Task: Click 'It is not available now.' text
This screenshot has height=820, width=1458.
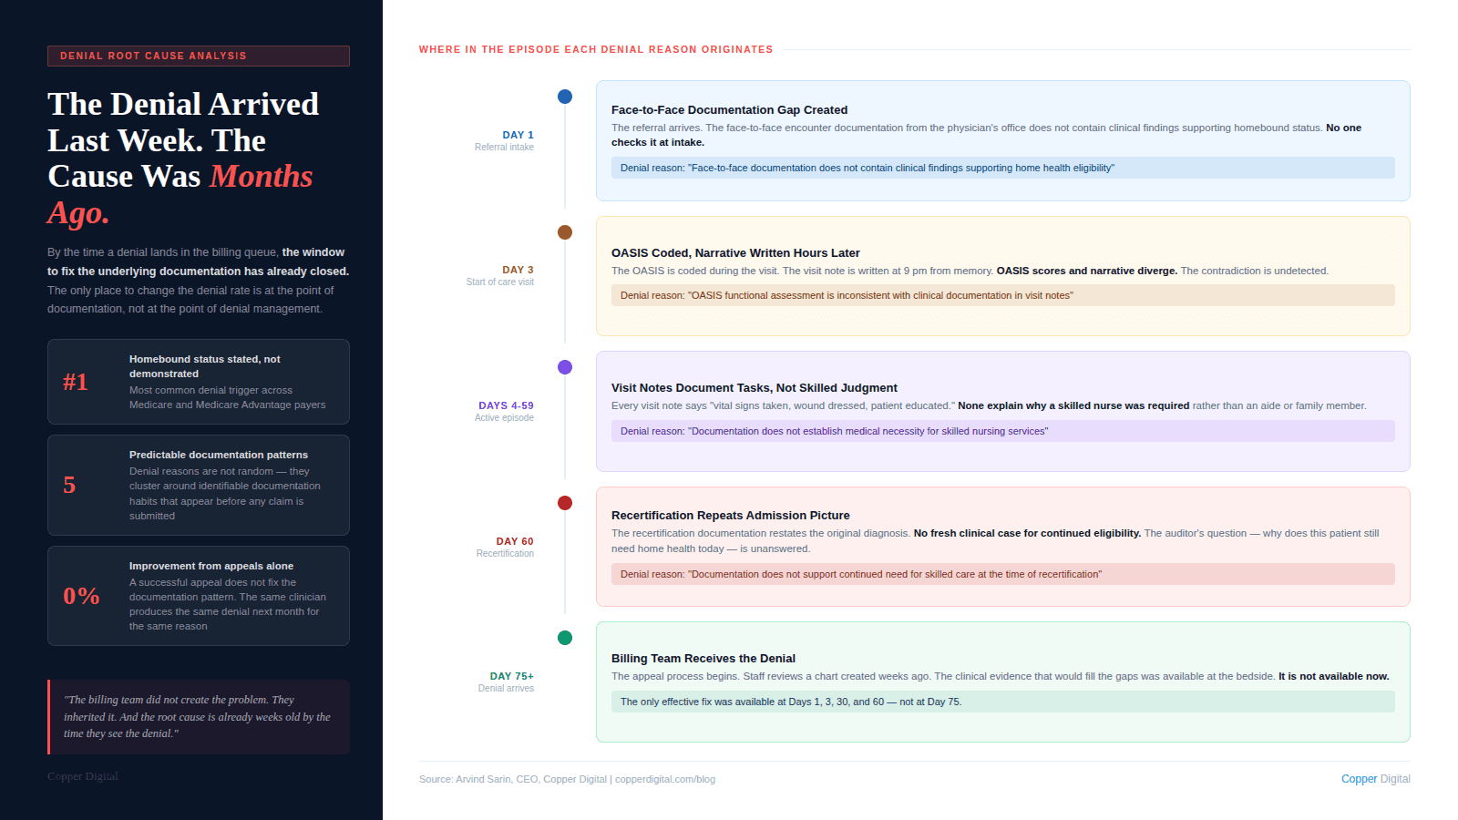Action: 1334,676
